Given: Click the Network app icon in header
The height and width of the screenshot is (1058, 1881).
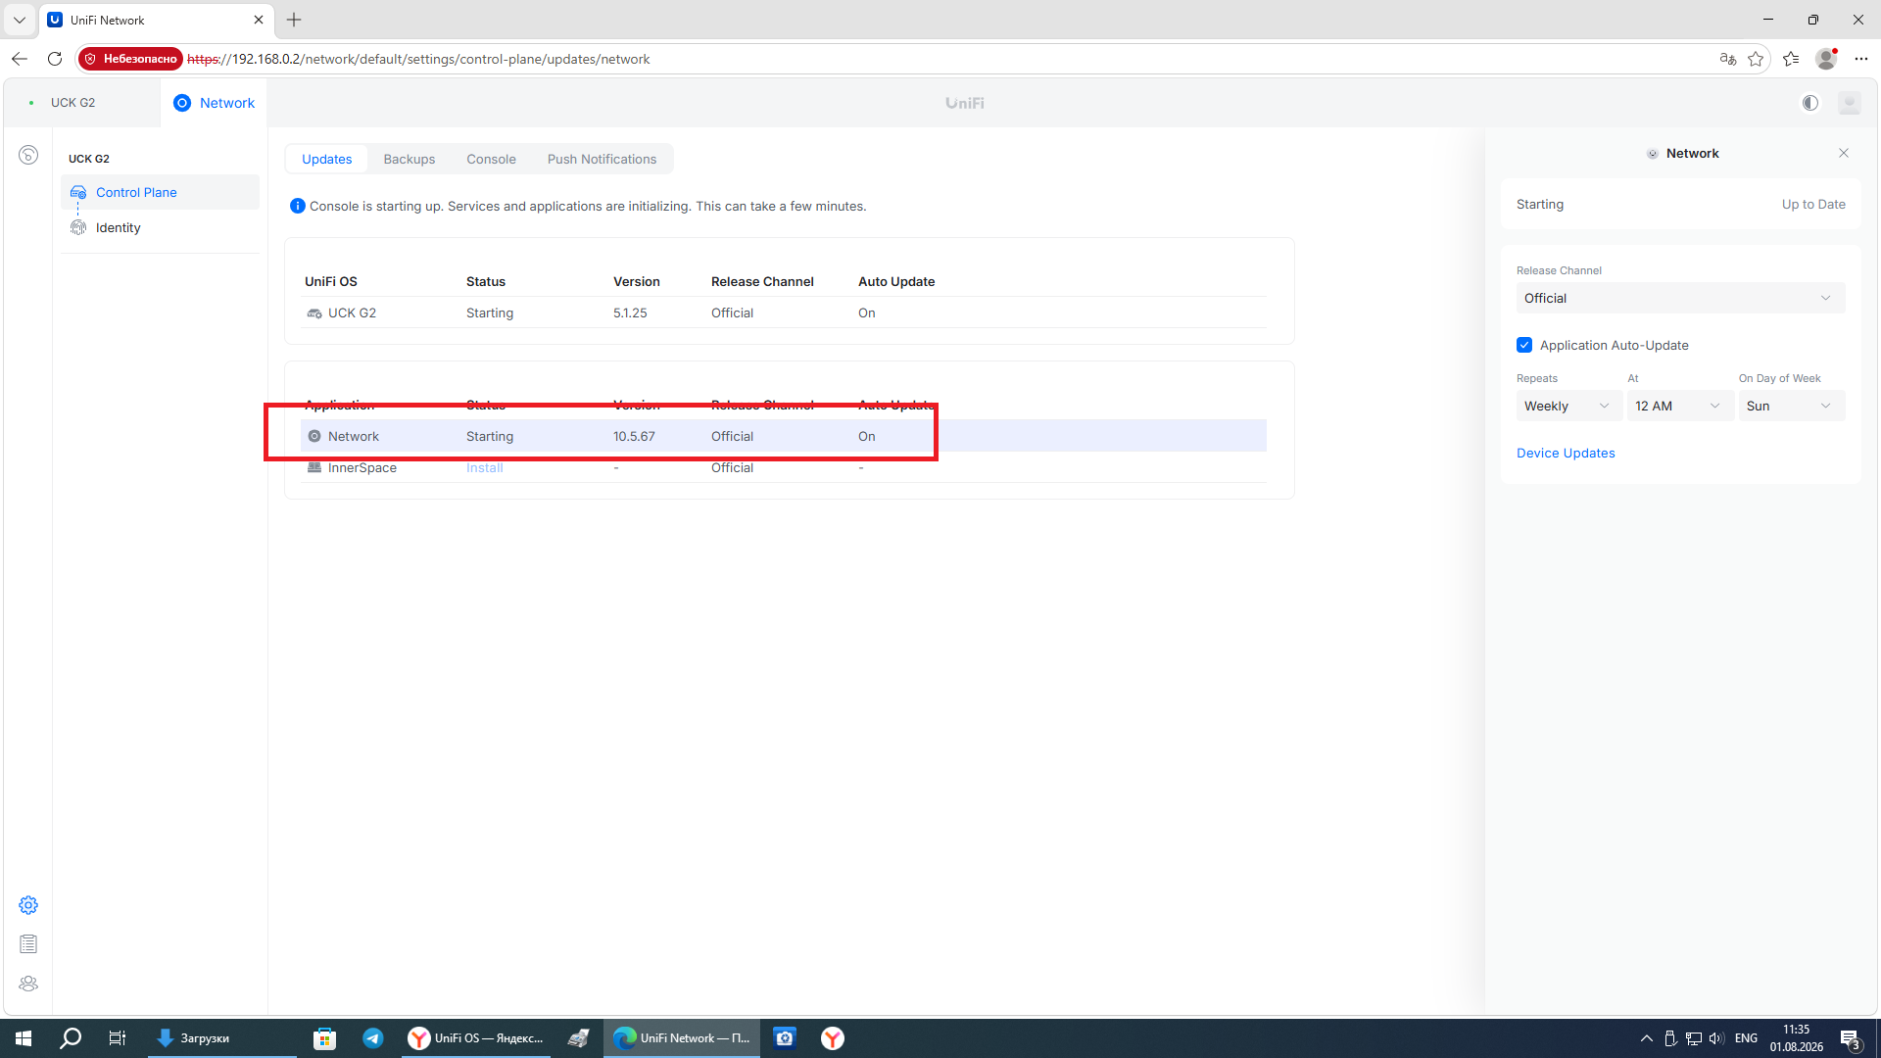Looking at the screenshot, I should (x=182, y=103).
